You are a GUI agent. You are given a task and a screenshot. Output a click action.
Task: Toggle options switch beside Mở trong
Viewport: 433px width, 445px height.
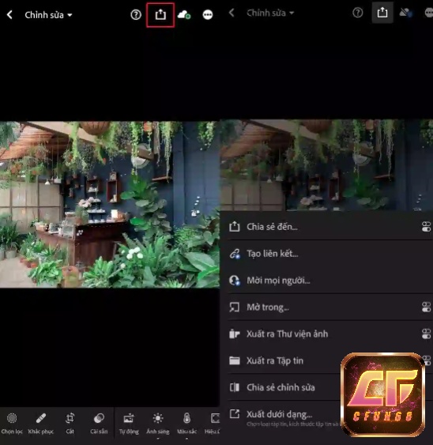click(426, 307)
